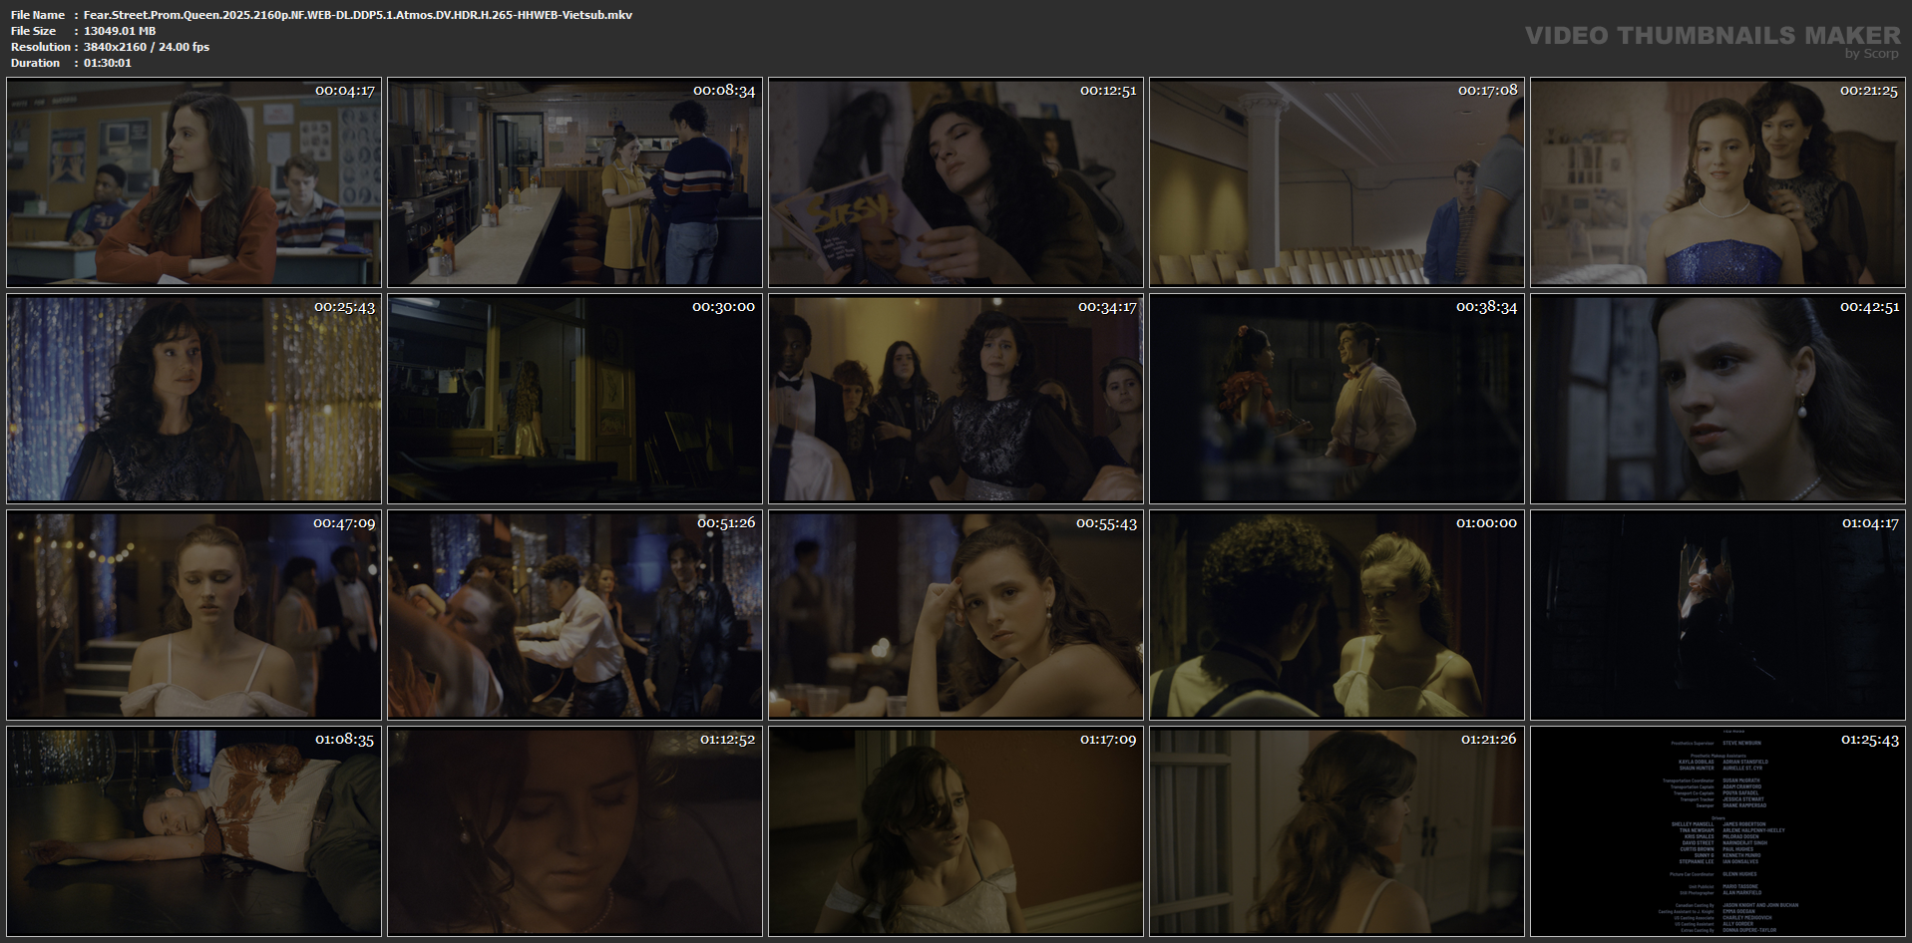Select the thumbnail at 00:08:34
This screenshot has height=943, width=1912.
pyautogui.click(x=574, y=183)
